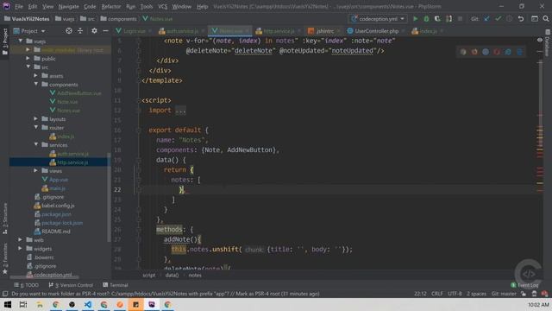Open Git history clock icon
552x311 pixels.
coord(509,19)
